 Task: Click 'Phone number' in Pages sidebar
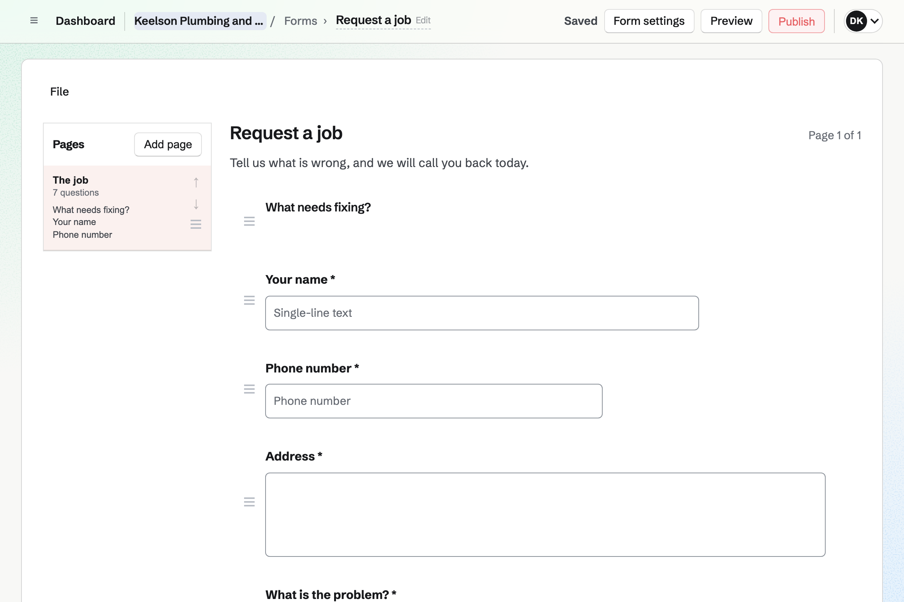coord(82,234)
